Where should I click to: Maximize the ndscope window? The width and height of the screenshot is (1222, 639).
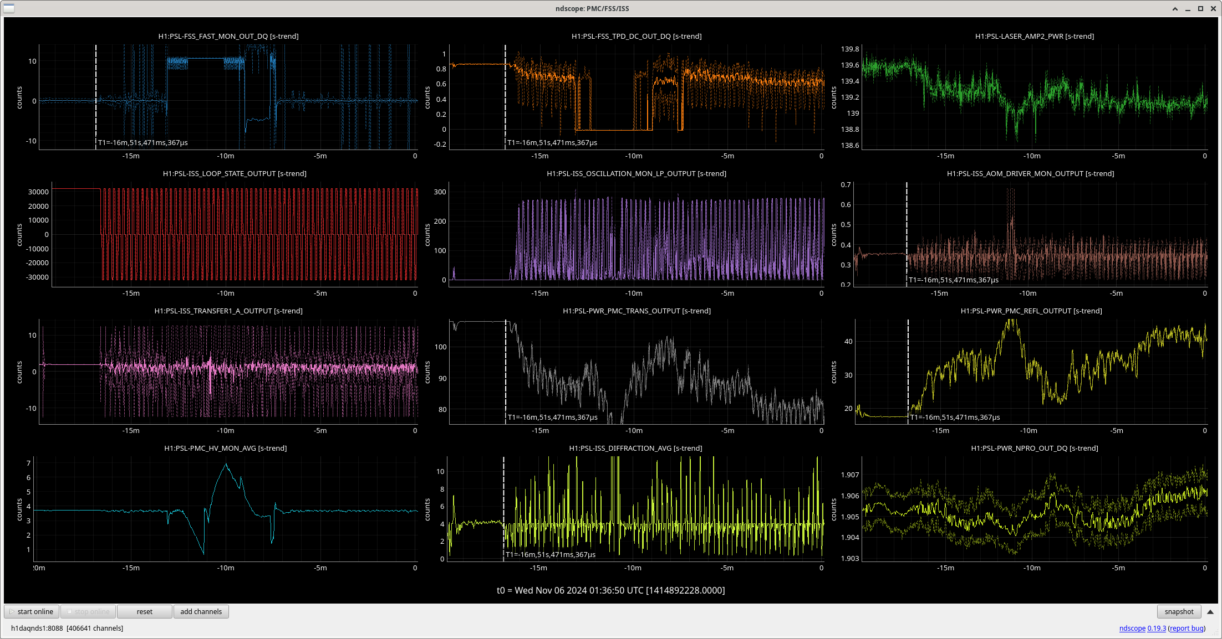tap(1200, 8)
